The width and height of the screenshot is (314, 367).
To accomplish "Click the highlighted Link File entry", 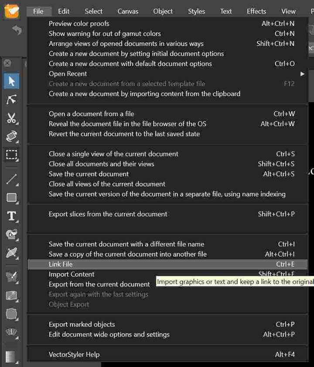I will 167,265.
